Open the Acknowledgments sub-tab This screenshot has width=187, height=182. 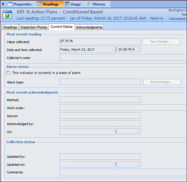click(x=89, y=27)
